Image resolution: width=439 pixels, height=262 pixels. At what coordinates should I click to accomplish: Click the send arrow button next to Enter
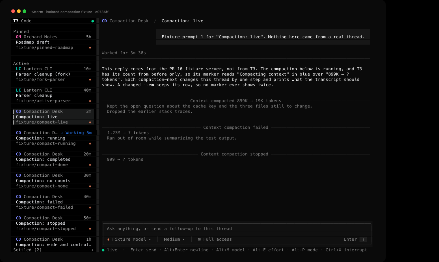click(x=363, y=239)
